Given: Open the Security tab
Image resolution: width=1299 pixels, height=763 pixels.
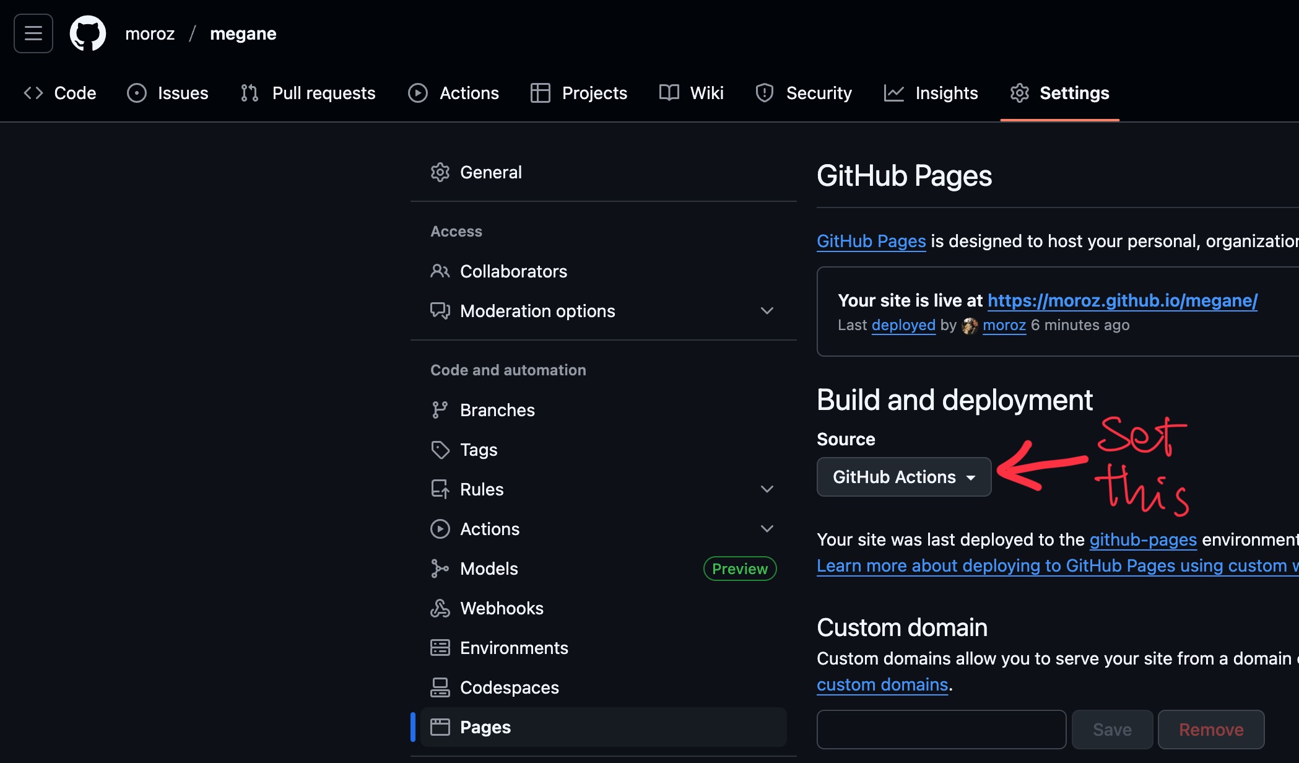Looking at the screenshot, I should pos(804,93).
